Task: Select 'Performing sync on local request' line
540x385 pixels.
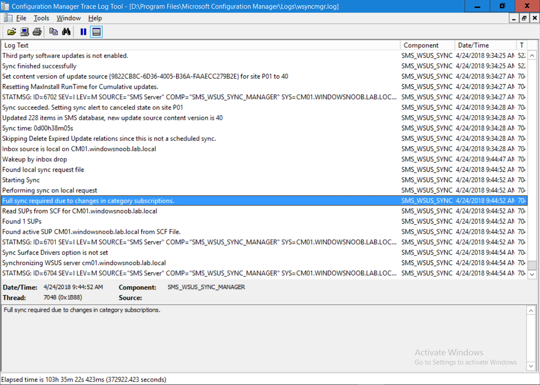Action: [x=264, y=191]
